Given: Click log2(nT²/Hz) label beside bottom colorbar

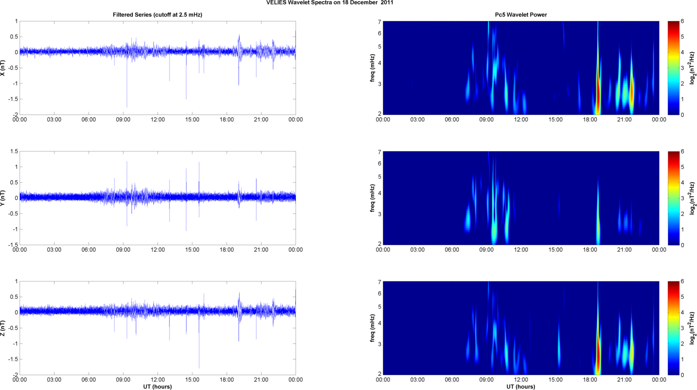Looking at the screenshot, I should tap(692, 328).
